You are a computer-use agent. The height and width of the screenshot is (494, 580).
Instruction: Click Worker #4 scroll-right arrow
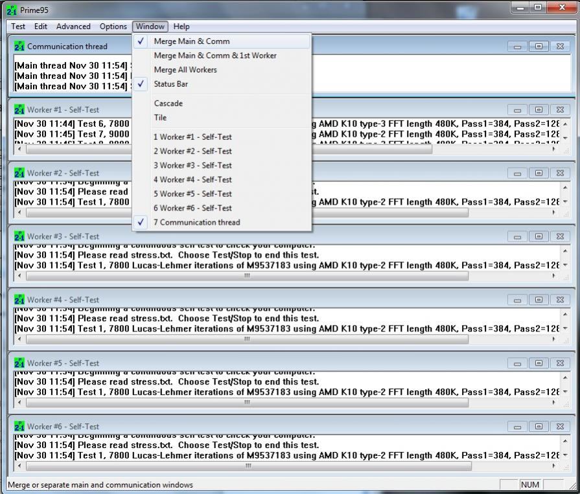pyautogui.click(x=553, y=339)
